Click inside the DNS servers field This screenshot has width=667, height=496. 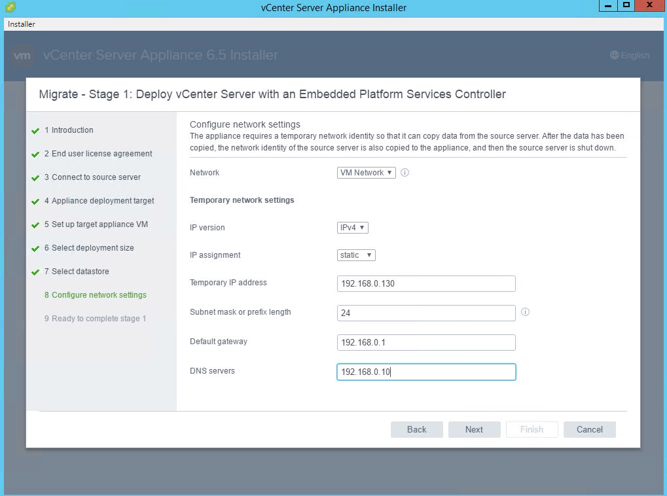(426, 372)
